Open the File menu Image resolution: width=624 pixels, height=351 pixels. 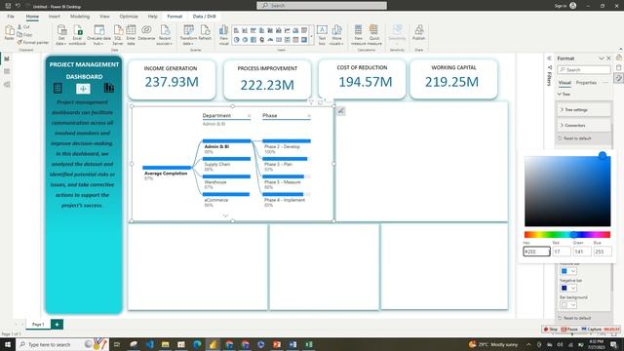point(11,17)
